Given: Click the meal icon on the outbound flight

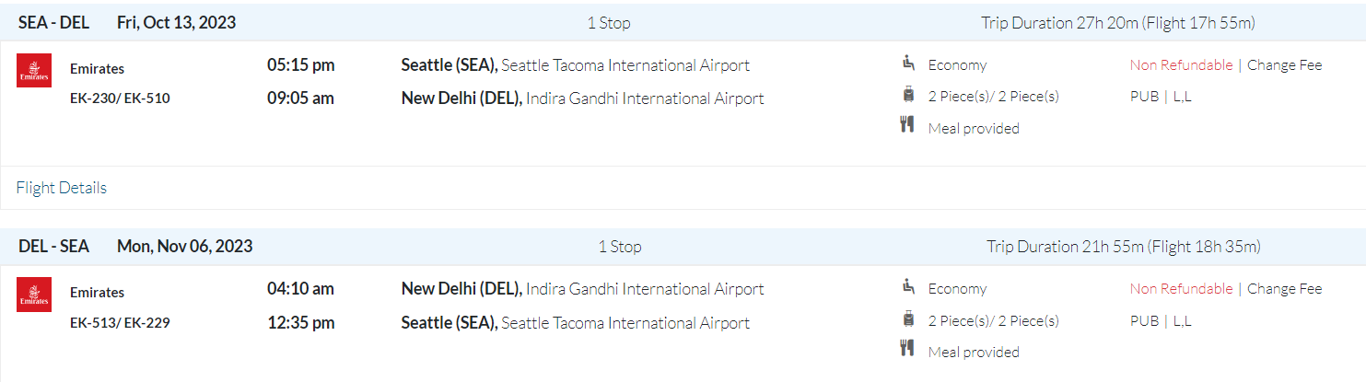Looking at the screenshot, I should [x=907, y=126].
